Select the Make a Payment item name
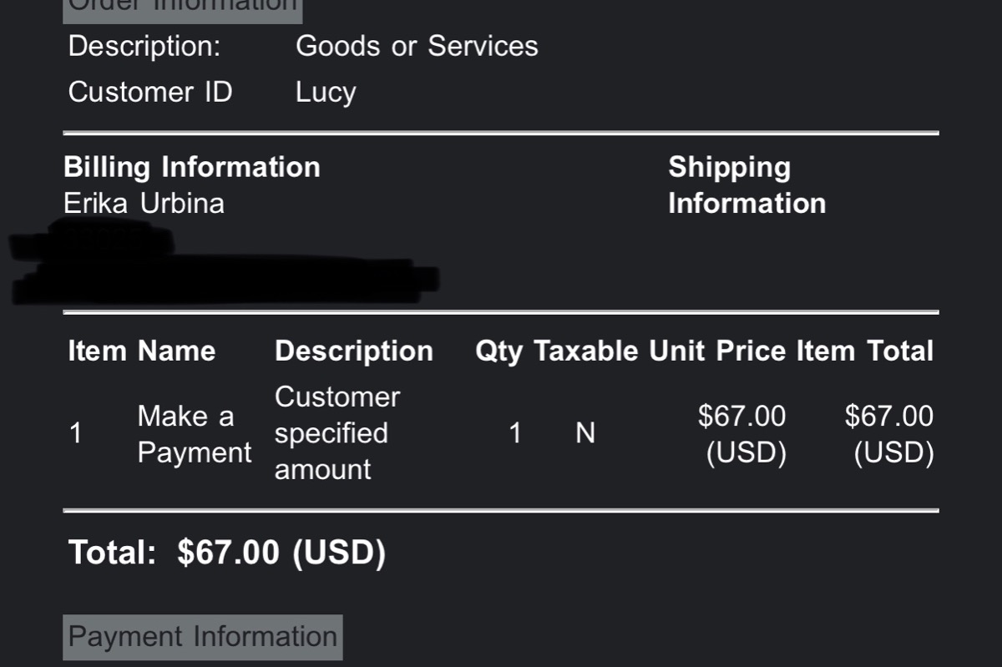Viewport: 1002px width, 667px height. tap(194, 434)
